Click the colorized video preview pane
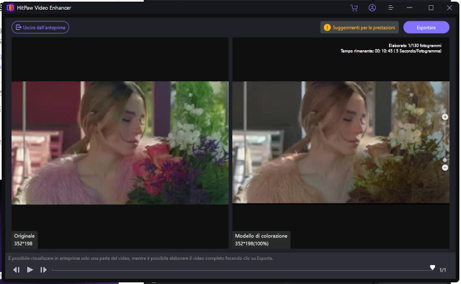Image resolution: width=461 pixels, height=284 pixels. [340, 142]
